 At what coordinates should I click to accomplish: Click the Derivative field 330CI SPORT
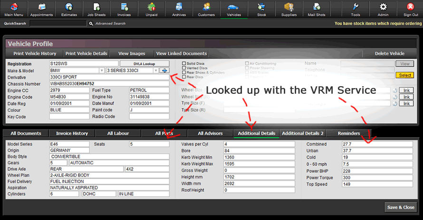tap(109, 77)
